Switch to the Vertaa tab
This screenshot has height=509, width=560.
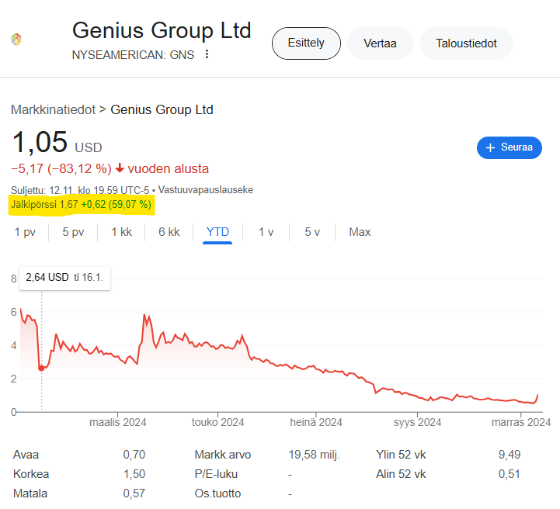(x=380, y=43)
